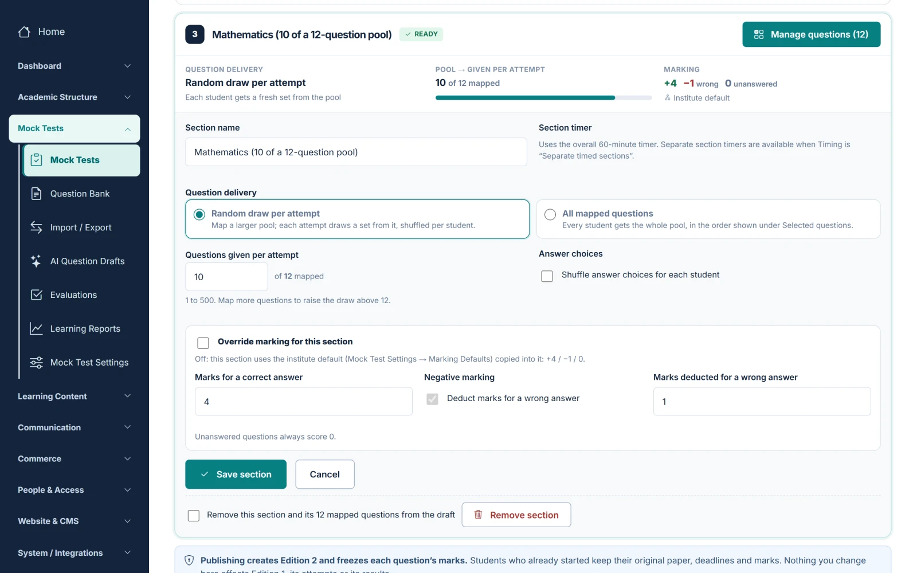Viewport: 917px width, 573px height.
Task: Cancel section editing
Action: [325, 474]
